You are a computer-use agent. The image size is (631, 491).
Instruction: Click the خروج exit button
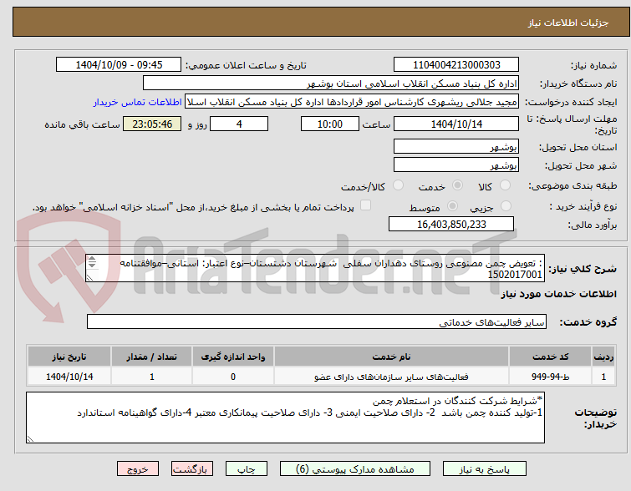pyautogui.click(x=138, y=469)
